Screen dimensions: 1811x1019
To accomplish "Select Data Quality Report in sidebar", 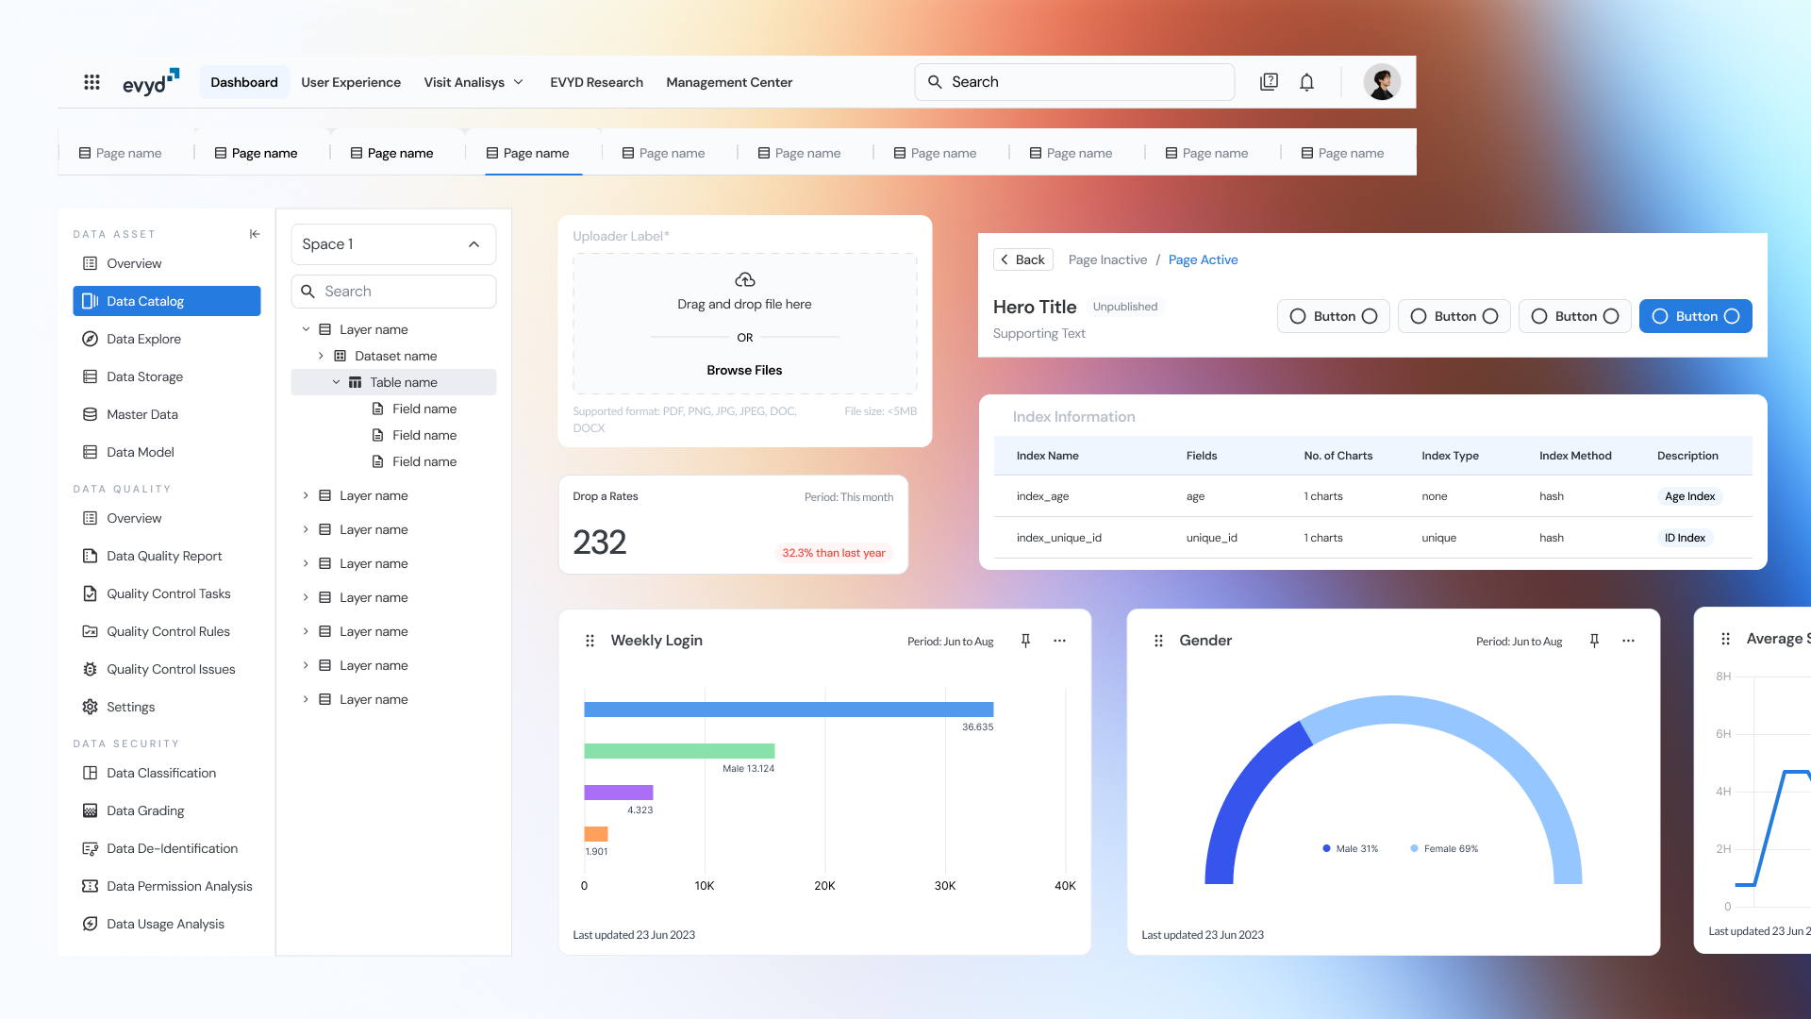I will coord(164,556).
